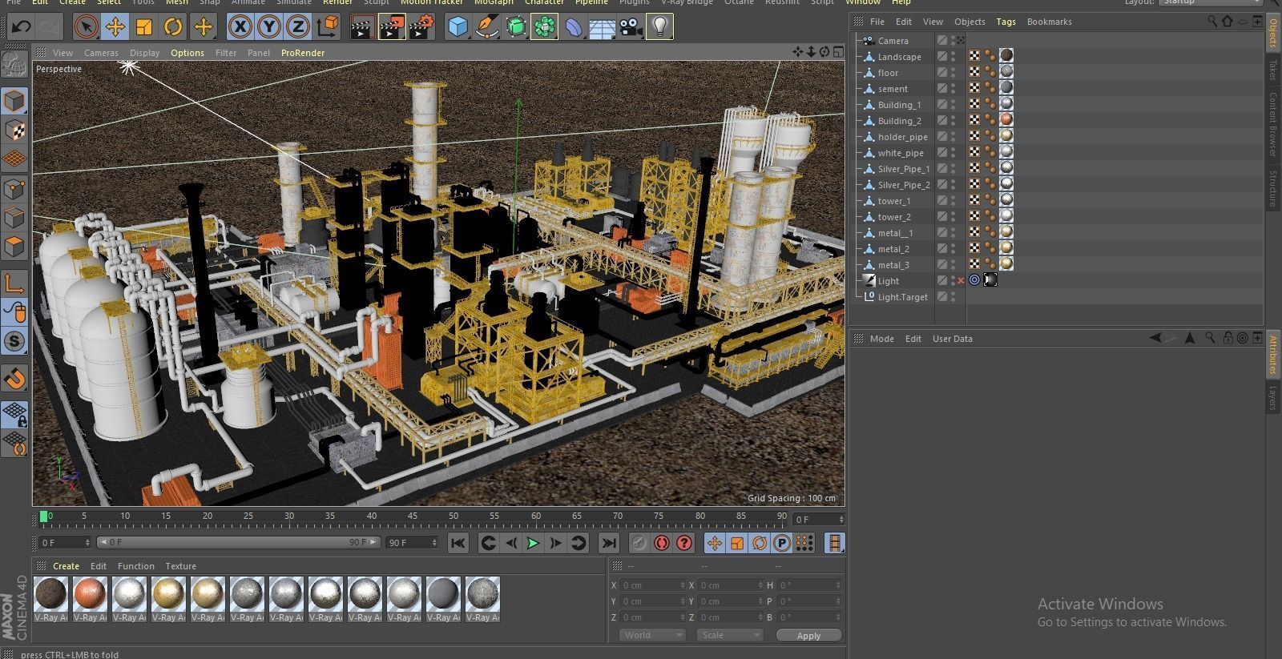
Task: Select Building_2 object in list
Action: click(899, 121)
